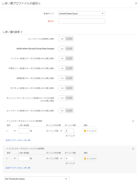This screenshot has width=139, height=181.
Task: Click info icon next to しきい値の設定 heading
Action: pyautogui.click(x=21, y=32)
